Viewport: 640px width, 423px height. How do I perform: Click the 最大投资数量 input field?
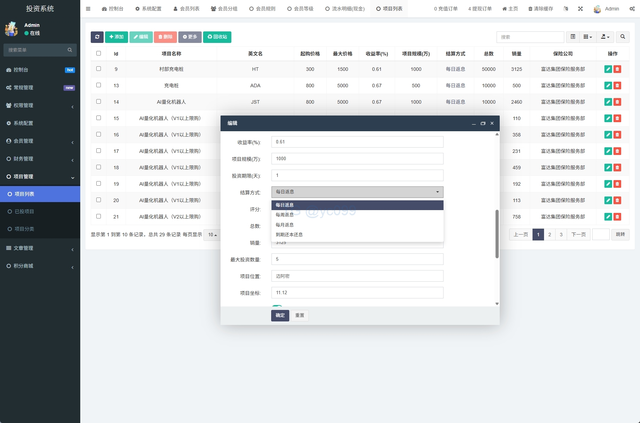[x=357, y=259]
